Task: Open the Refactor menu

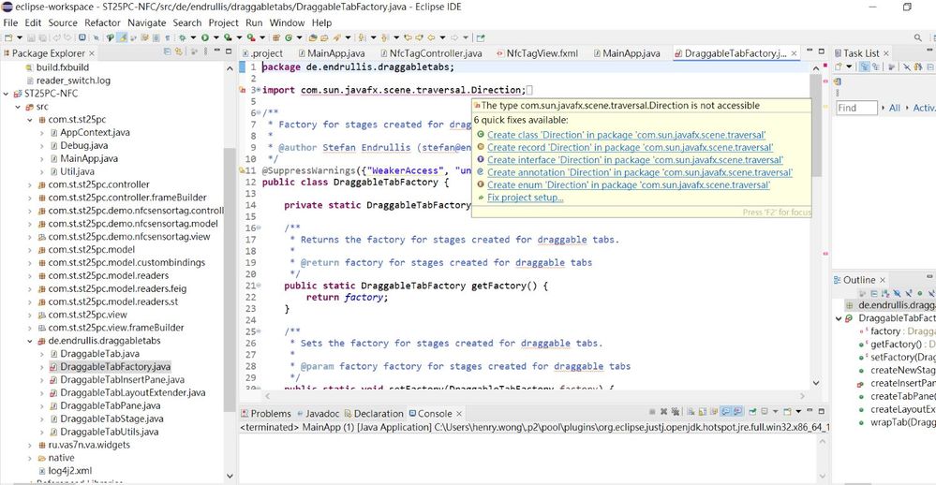Action: pos(102,22)
